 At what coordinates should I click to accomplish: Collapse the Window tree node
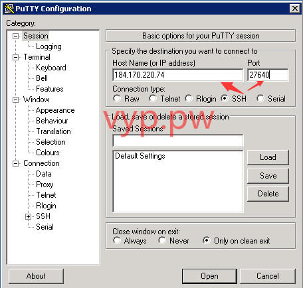tap(16, 100)
